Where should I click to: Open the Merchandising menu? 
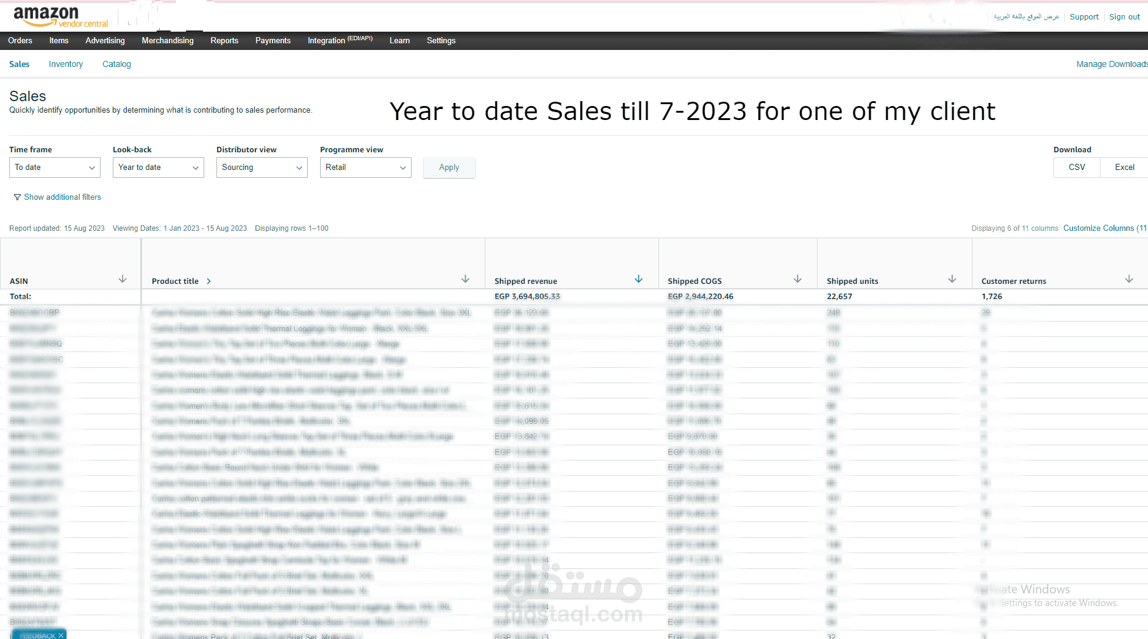168,41
